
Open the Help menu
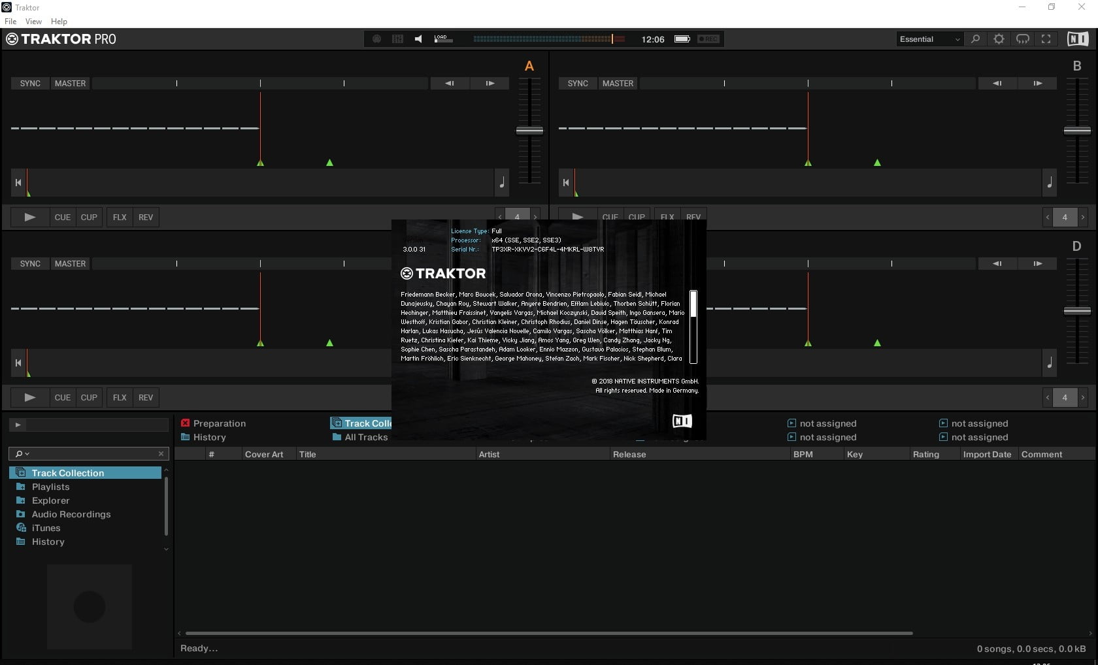coord(59,22)
